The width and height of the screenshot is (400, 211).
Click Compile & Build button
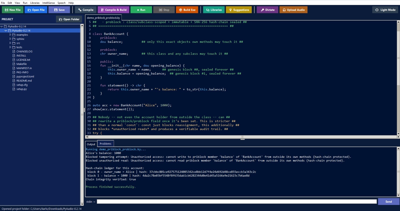(x=113, y=10)
